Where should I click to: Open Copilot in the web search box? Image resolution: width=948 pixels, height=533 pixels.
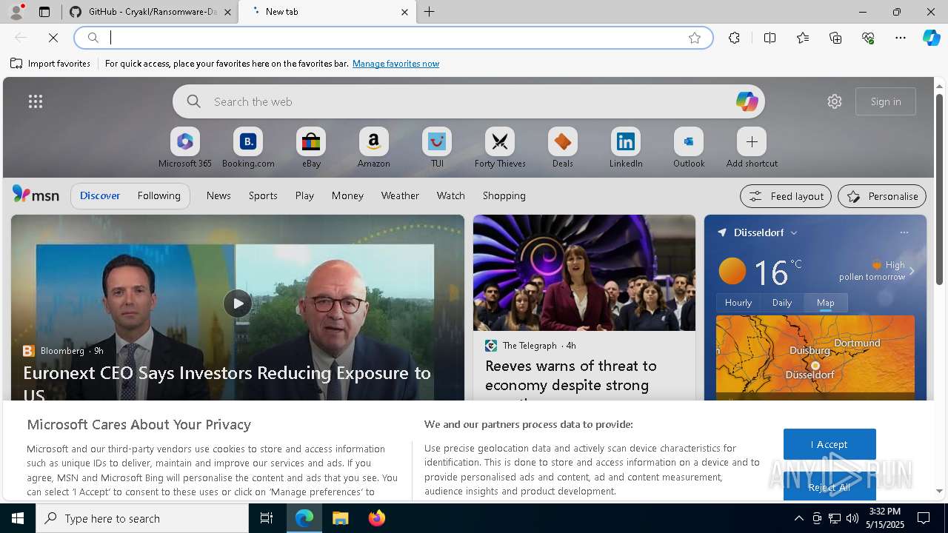click(747, 101)
